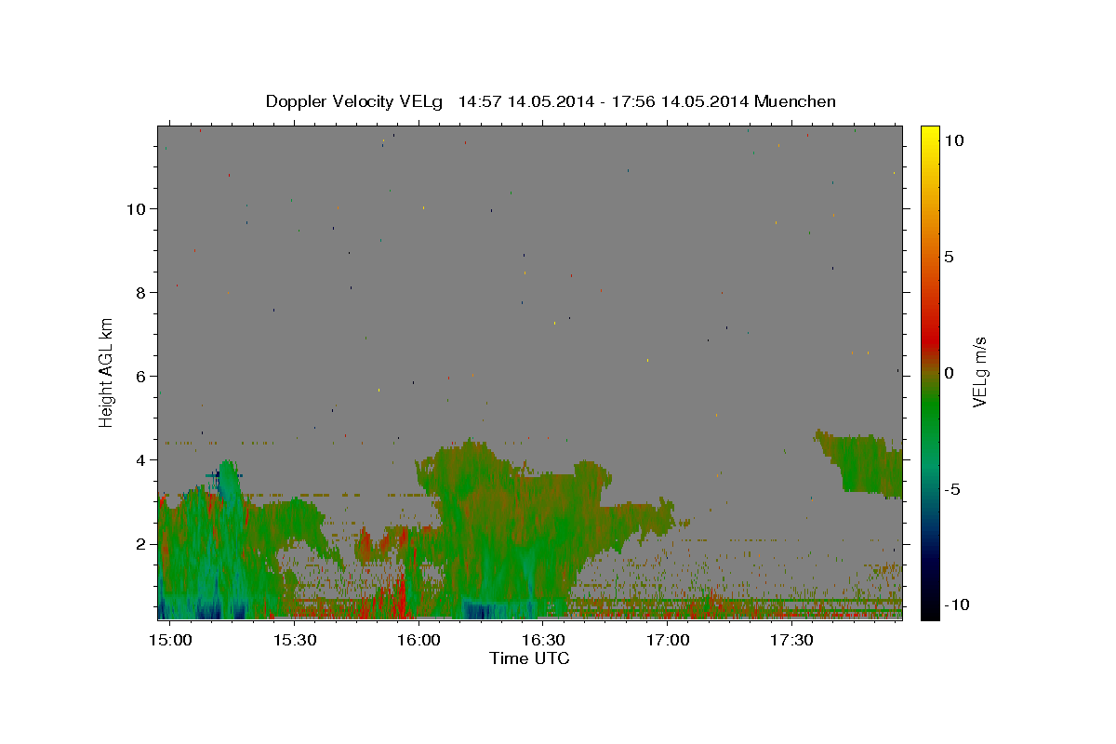1116x744 pixels.
Task: Click the colorbar label 5
Action: pyautogui.click(x=949, y=257)
